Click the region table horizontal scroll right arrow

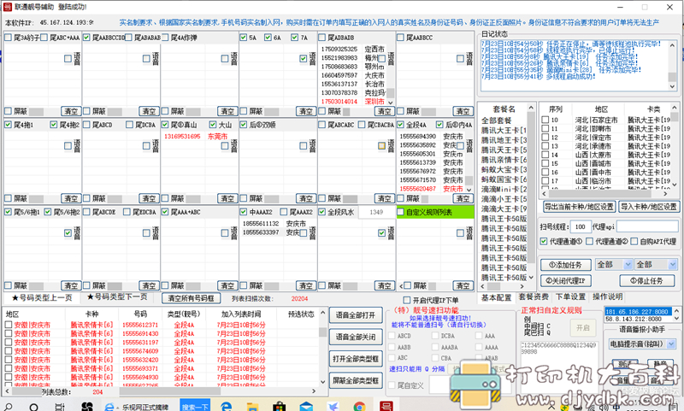(x=665, y=193)
